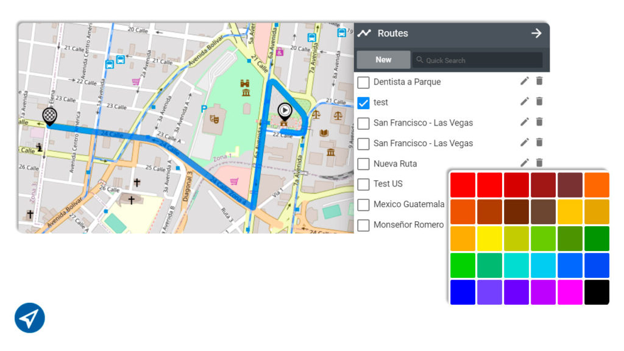Screen dimensions: 624x351
Task: Click the checkered finish flag marker on map
Action: pyautogui.click(x=50, y=116)
